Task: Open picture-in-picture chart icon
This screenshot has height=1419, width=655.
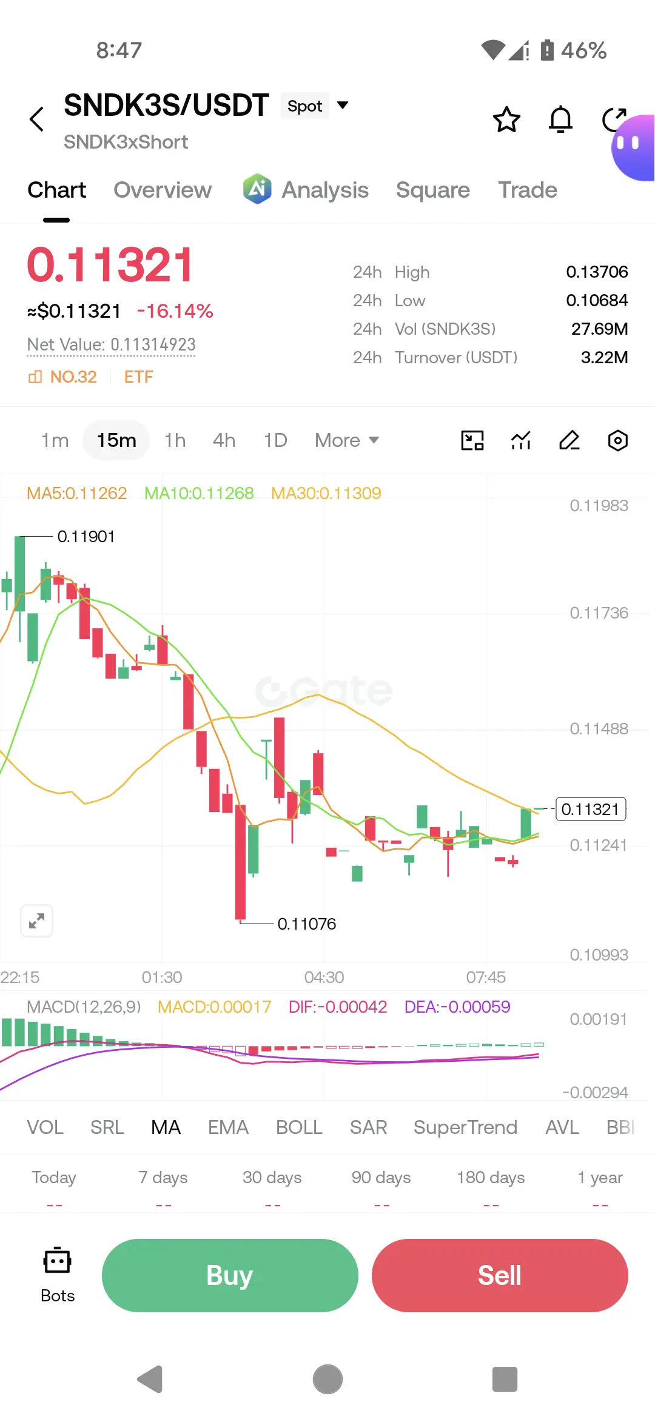Action: click(472, 440)
